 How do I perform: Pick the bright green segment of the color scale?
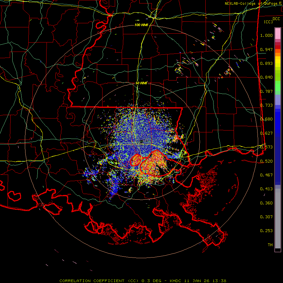pyautogui.click(x=278, y=86)
